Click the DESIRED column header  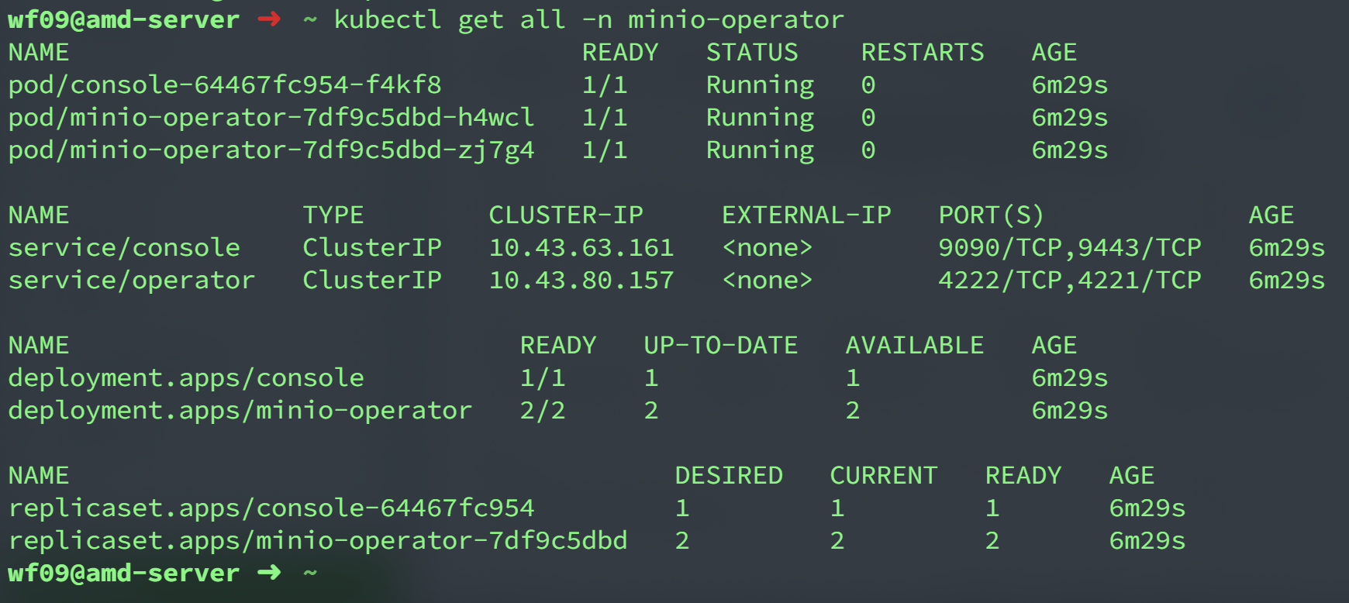(729, 475)
